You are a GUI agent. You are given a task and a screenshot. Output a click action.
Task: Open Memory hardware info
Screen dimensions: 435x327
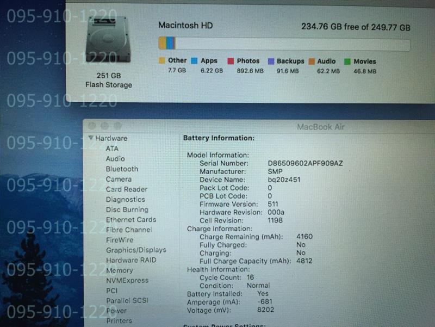coord(119,270)
